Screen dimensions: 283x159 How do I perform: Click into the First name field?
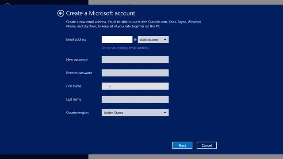135,86
